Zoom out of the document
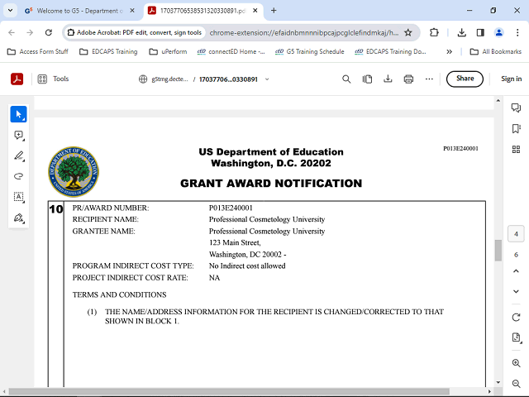The image size is (529, 397). click(x=516, y=384)
